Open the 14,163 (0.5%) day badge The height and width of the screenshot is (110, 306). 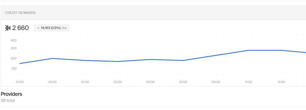point(52,28)
